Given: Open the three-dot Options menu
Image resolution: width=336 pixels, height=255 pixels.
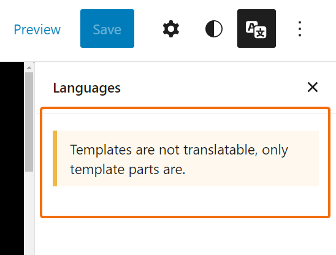Looking at the screenshot, I should (300, 29).
